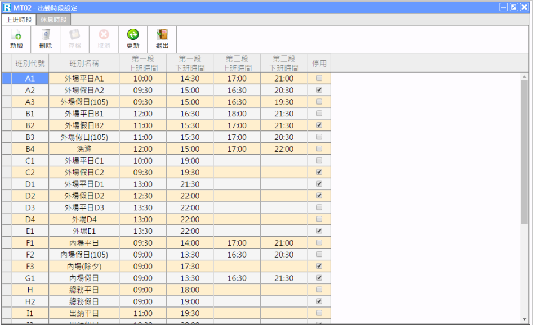Image resolution: width=535 pixels, height=325 pixels.
Task: Select the name cell 外場假日A2
Action: 84,91
